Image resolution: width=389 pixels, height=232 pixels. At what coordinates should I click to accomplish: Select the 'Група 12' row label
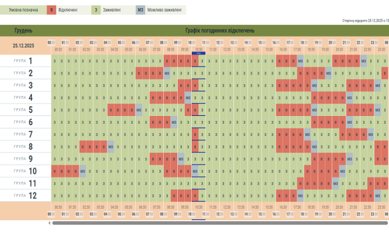click(24, 196)
